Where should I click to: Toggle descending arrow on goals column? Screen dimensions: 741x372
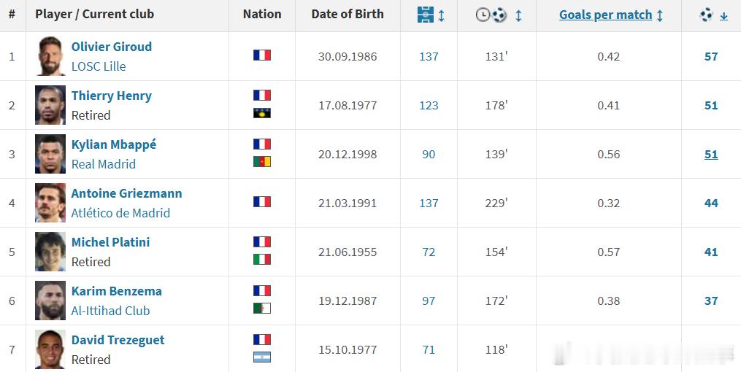pos(723,17)
